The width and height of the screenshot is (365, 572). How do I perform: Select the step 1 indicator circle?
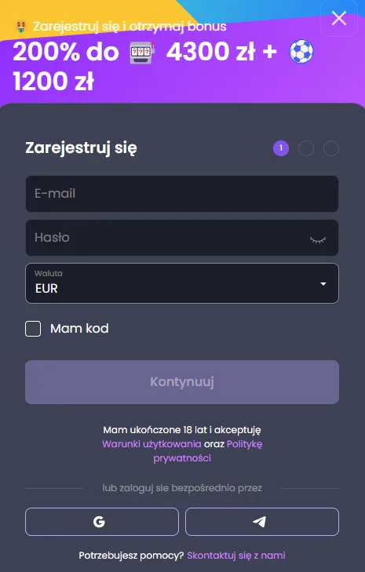coord(281,148)
